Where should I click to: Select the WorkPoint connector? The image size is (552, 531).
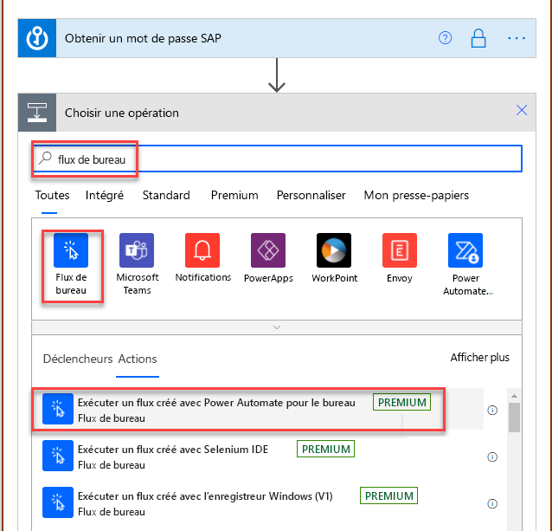pos(334,258)
